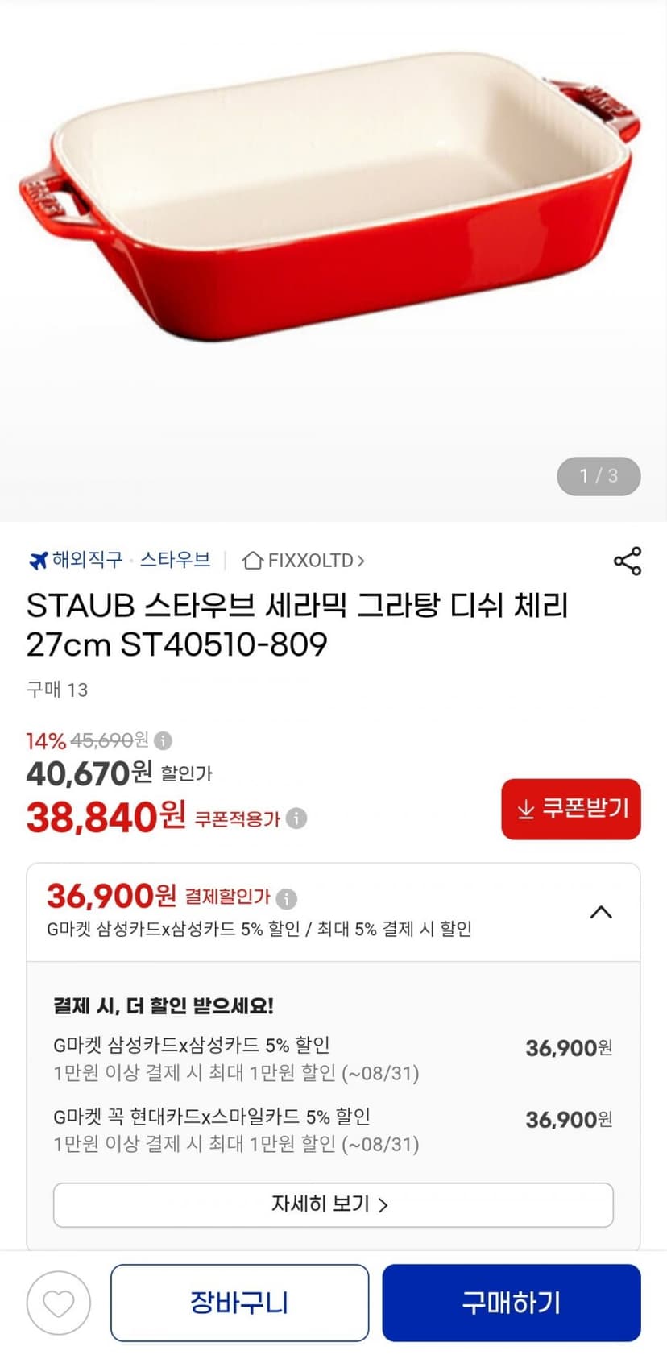667x1355 pixels.
Task: Click the 쿠폰받기 coupon download button
Action: tap(571, 809)
